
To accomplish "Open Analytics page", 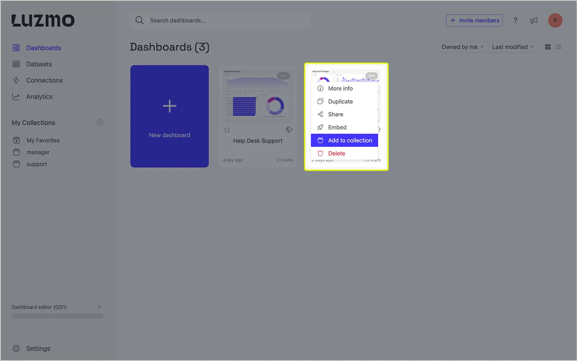I will coord(39,97).
